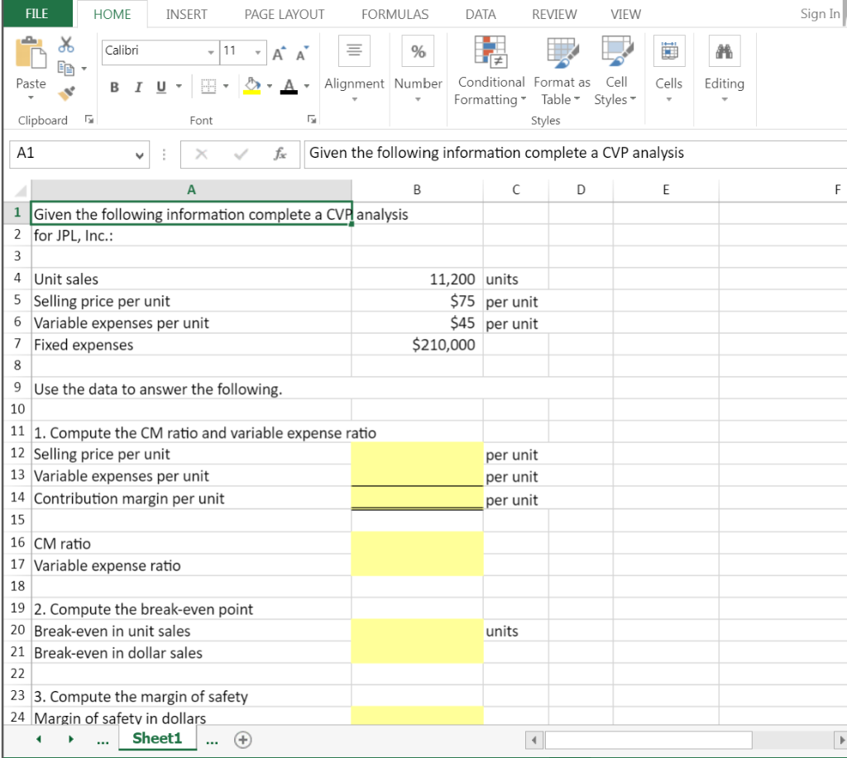Viewport: 847px width, 758px height.
Task: Open the Editing binoculars icon
Action: (725, 50)
